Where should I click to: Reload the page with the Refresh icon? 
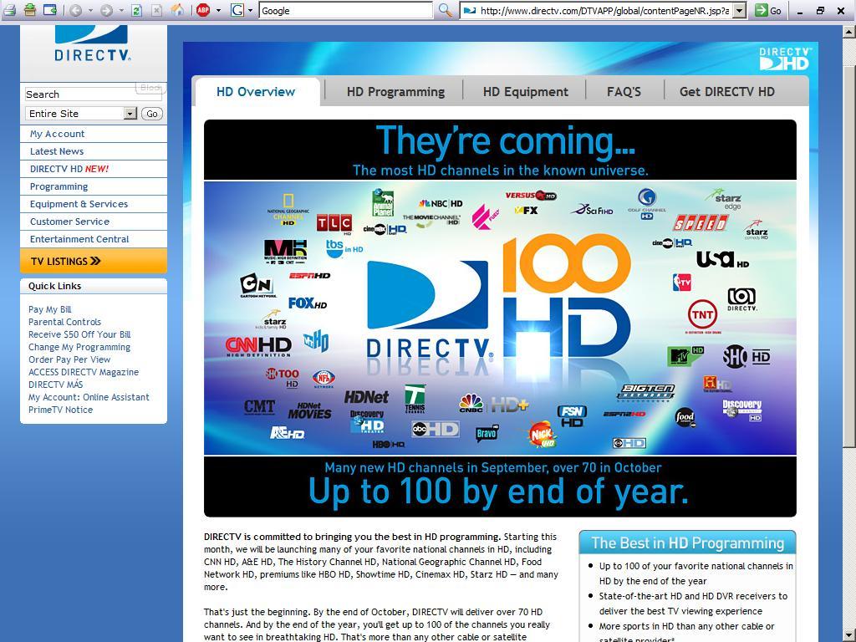137,10
